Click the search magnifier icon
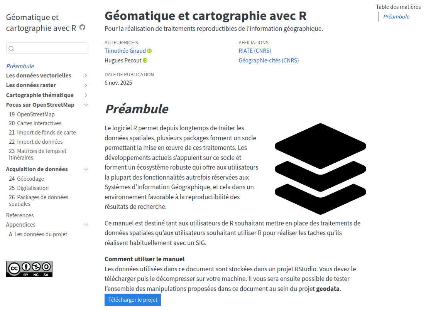Image resolution: width=426 pixels, height=311 pixels. tap(11, 49)
